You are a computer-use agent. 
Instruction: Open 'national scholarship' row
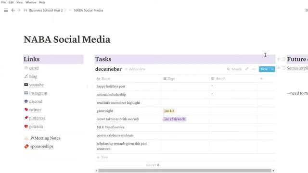(x=111, y=95)
